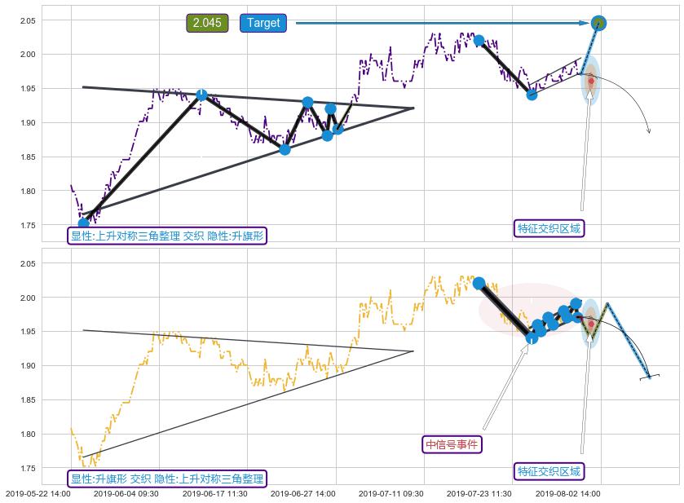Select the blue peak marker at 1.94 on the triangle's upper line

pyautogui.click(x=201, y=95)
